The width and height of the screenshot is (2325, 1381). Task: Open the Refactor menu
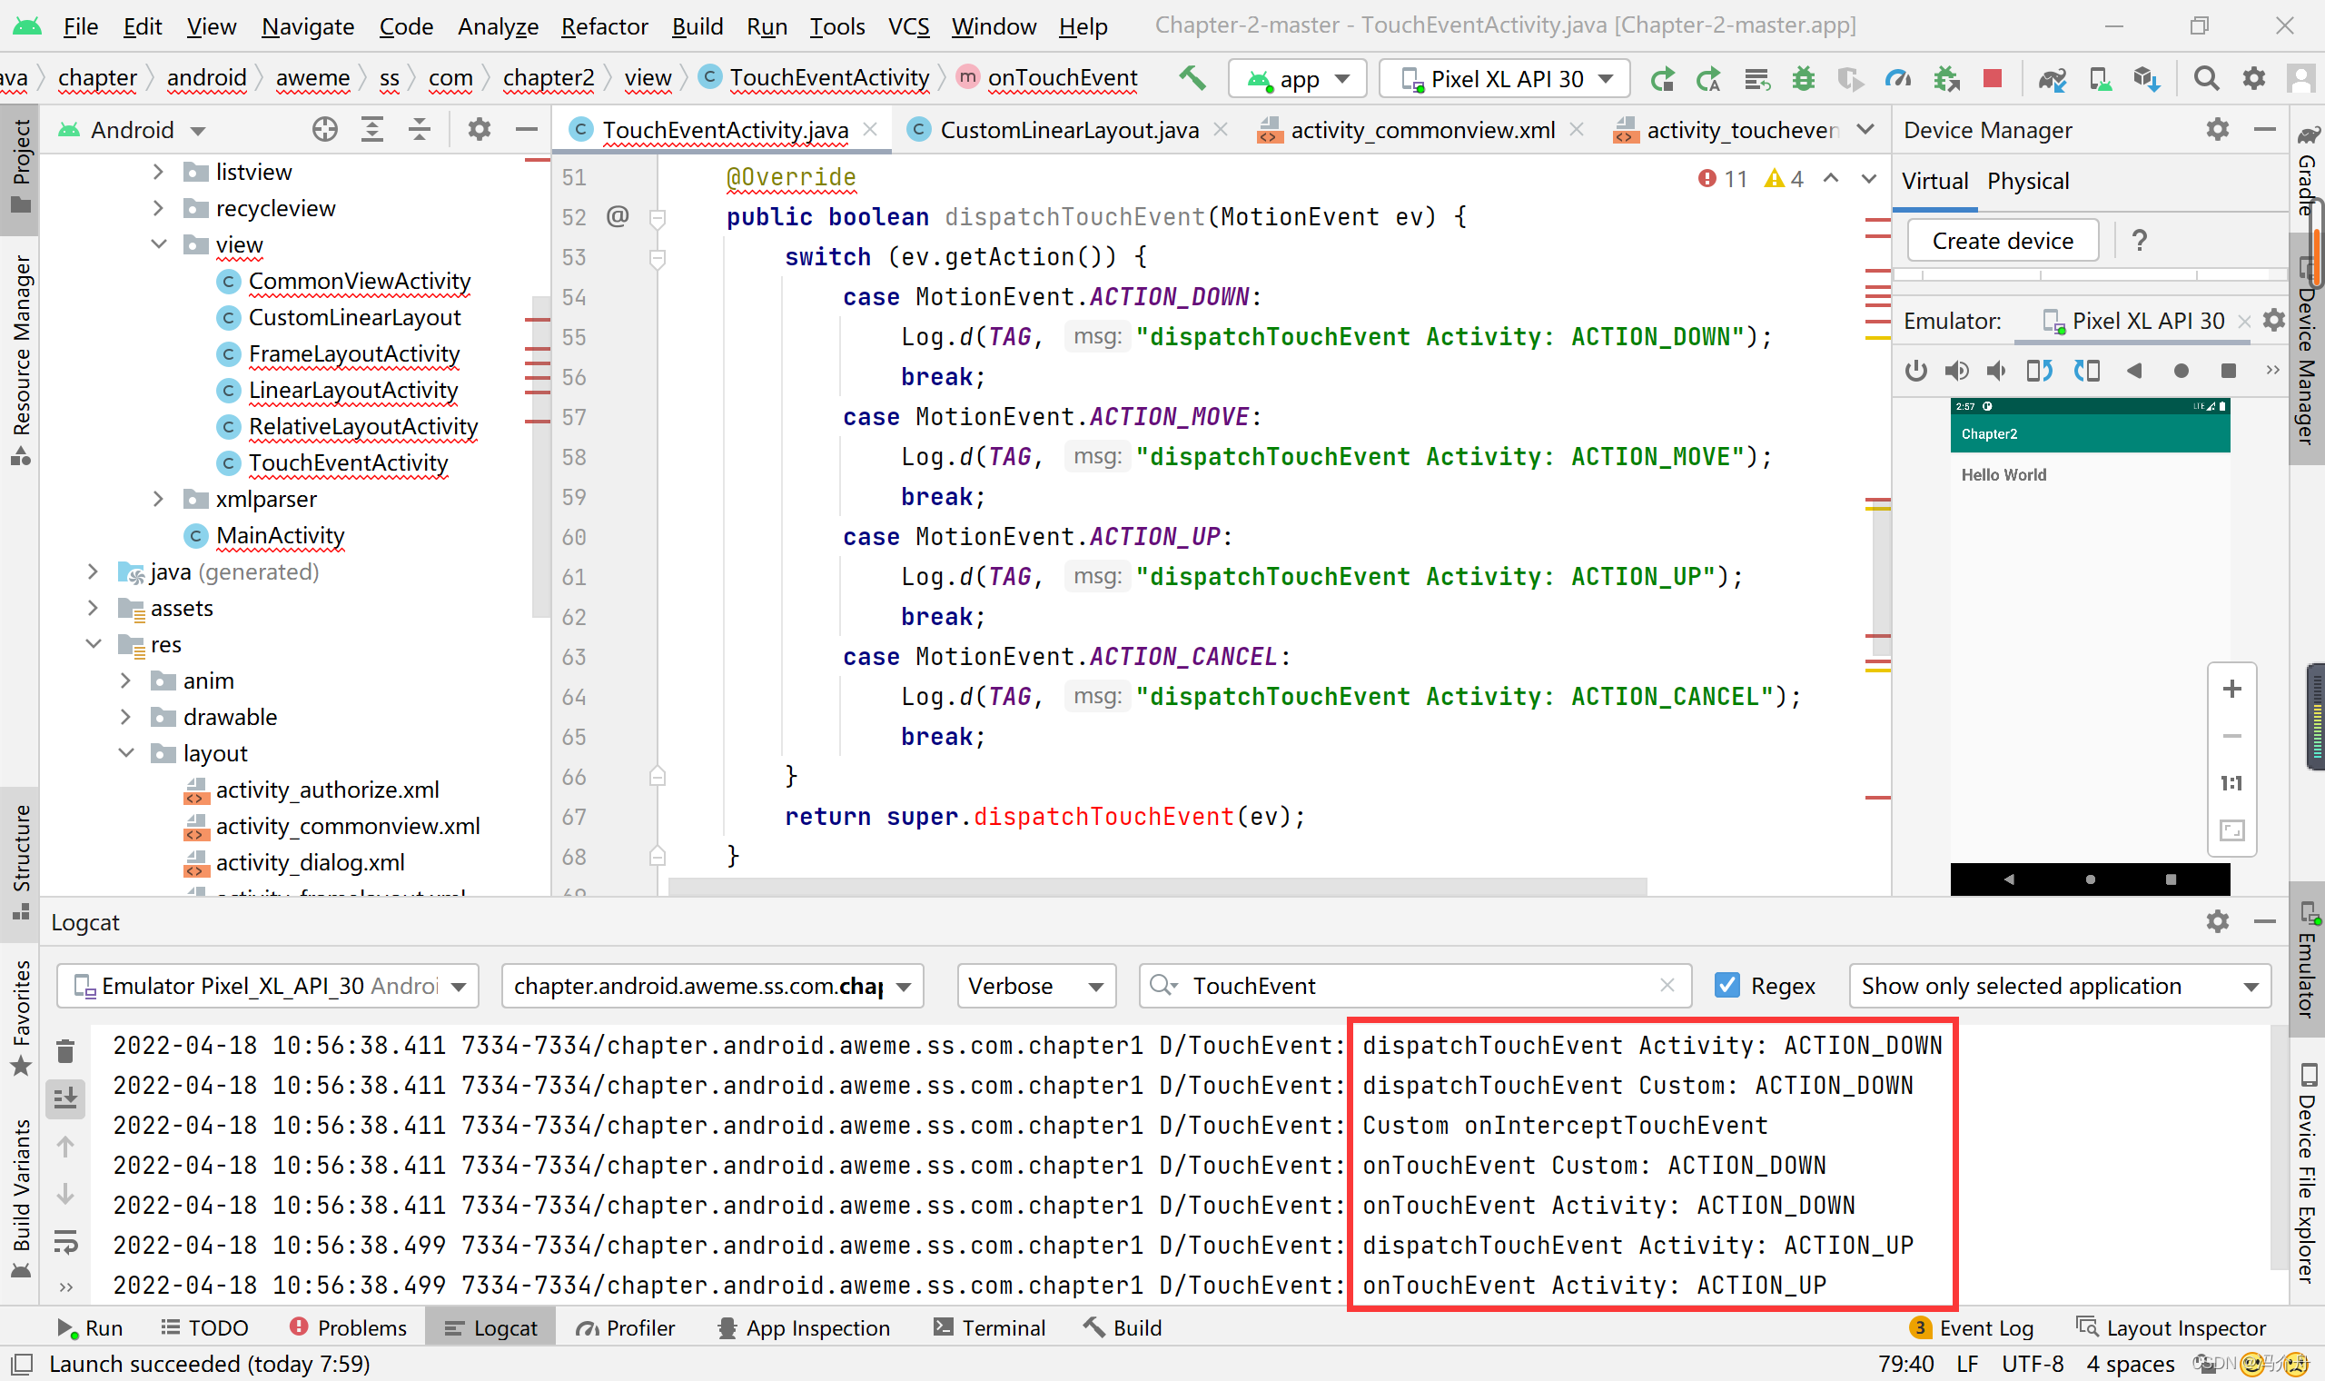tap(604, 26)
